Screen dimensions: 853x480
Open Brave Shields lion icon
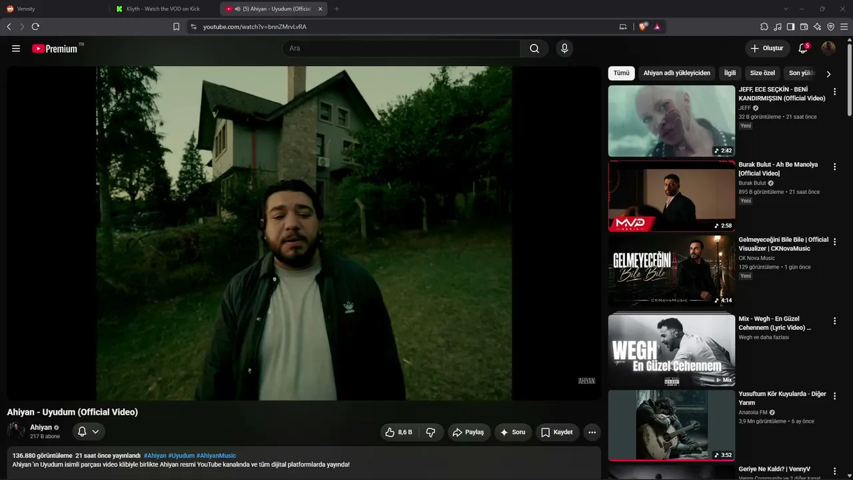tap(643, 27)
